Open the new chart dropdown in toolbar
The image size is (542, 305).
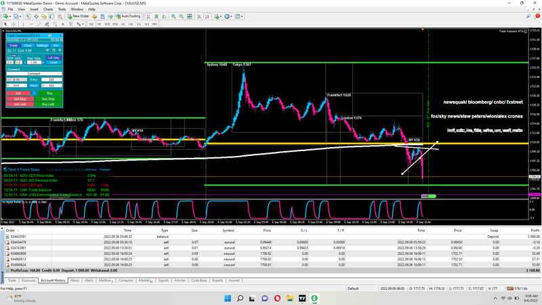pyautogui.click(x=11, y=15)
